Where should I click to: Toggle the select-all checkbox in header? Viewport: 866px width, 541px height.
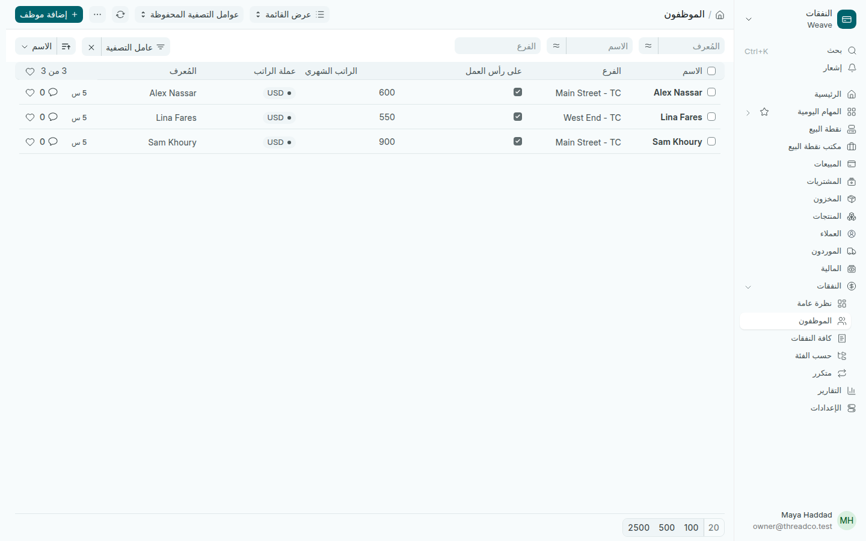point(711,71)
